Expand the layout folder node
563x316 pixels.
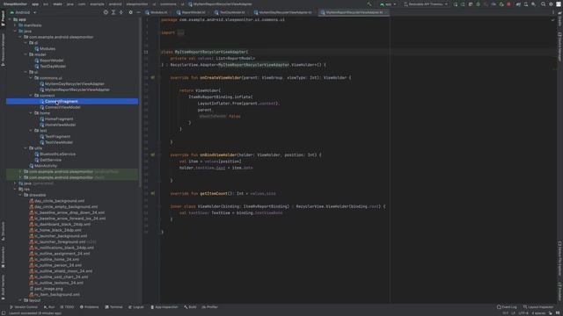pos(20,300)
